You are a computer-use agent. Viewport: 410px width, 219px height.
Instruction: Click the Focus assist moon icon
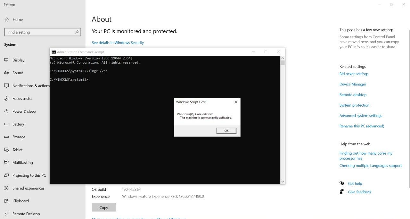pyautogui.click(x=6, y=98)
